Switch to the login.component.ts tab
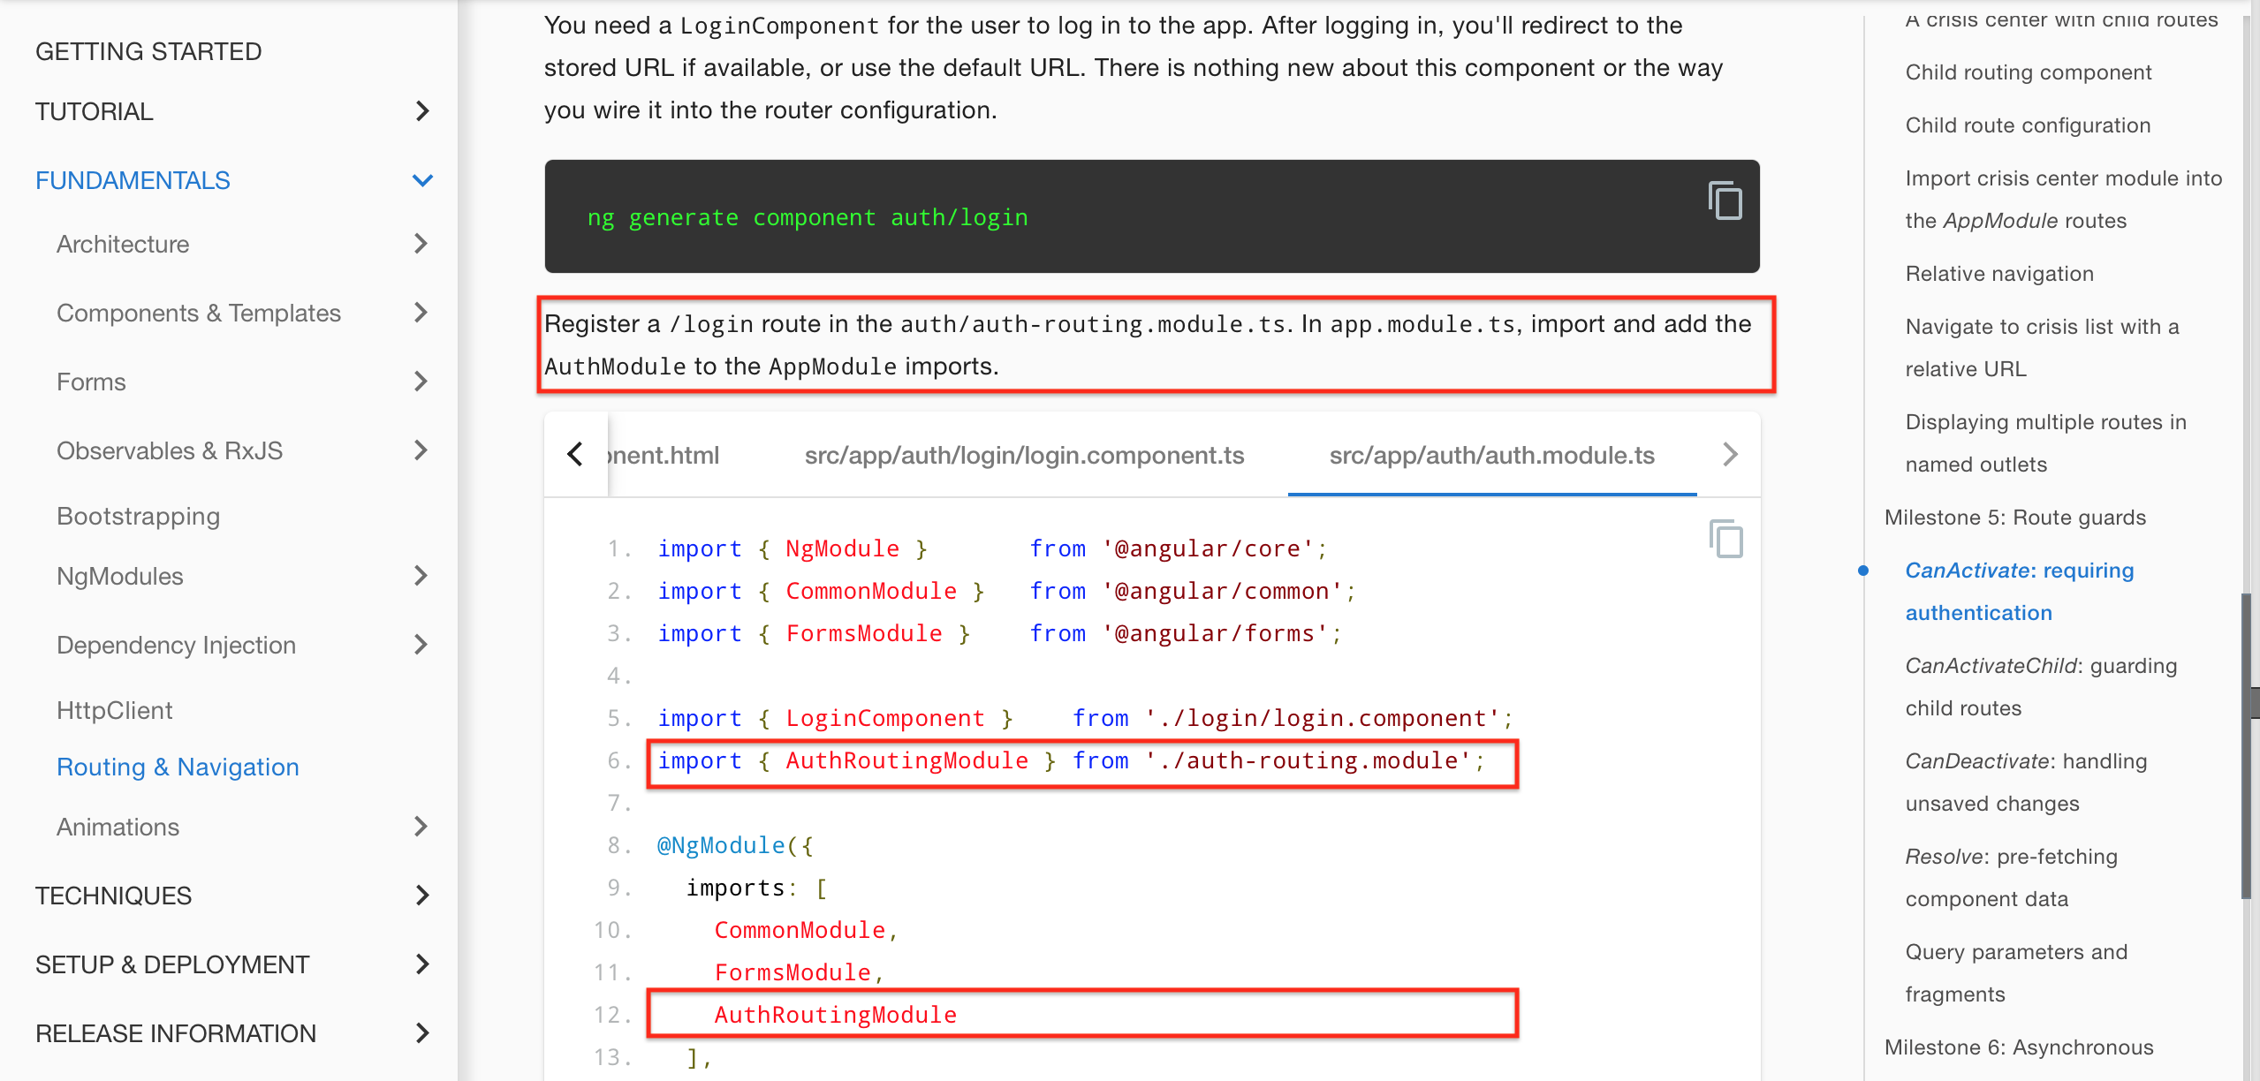This screenshot has height=1081, width=2260. tap(1023, 455)
